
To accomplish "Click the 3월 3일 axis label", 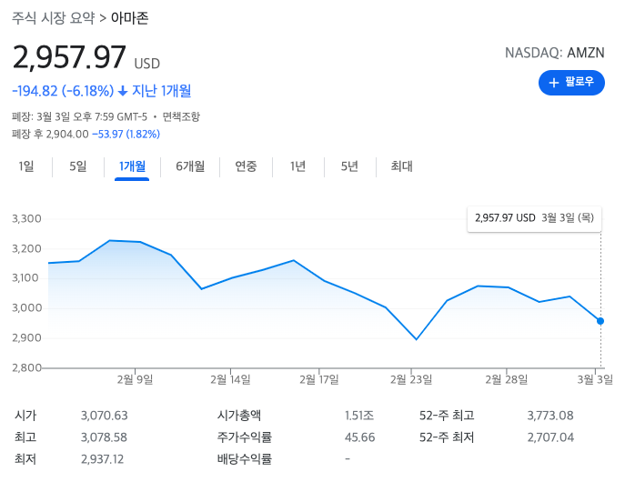I will tap(595, 379).
